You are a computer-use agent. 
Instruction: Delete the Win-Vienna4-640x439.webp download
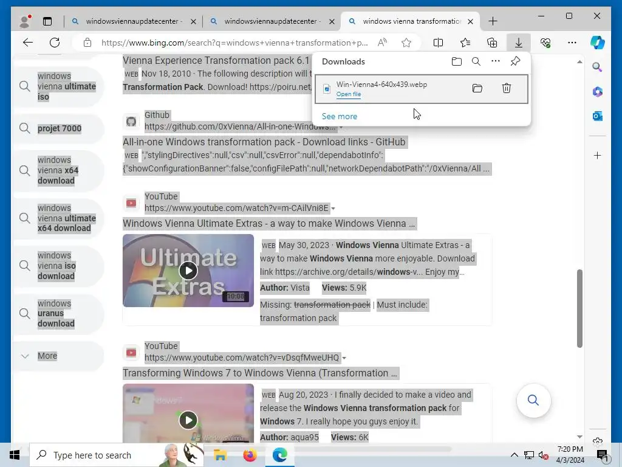pyautogui.click(x=507, y=88)
